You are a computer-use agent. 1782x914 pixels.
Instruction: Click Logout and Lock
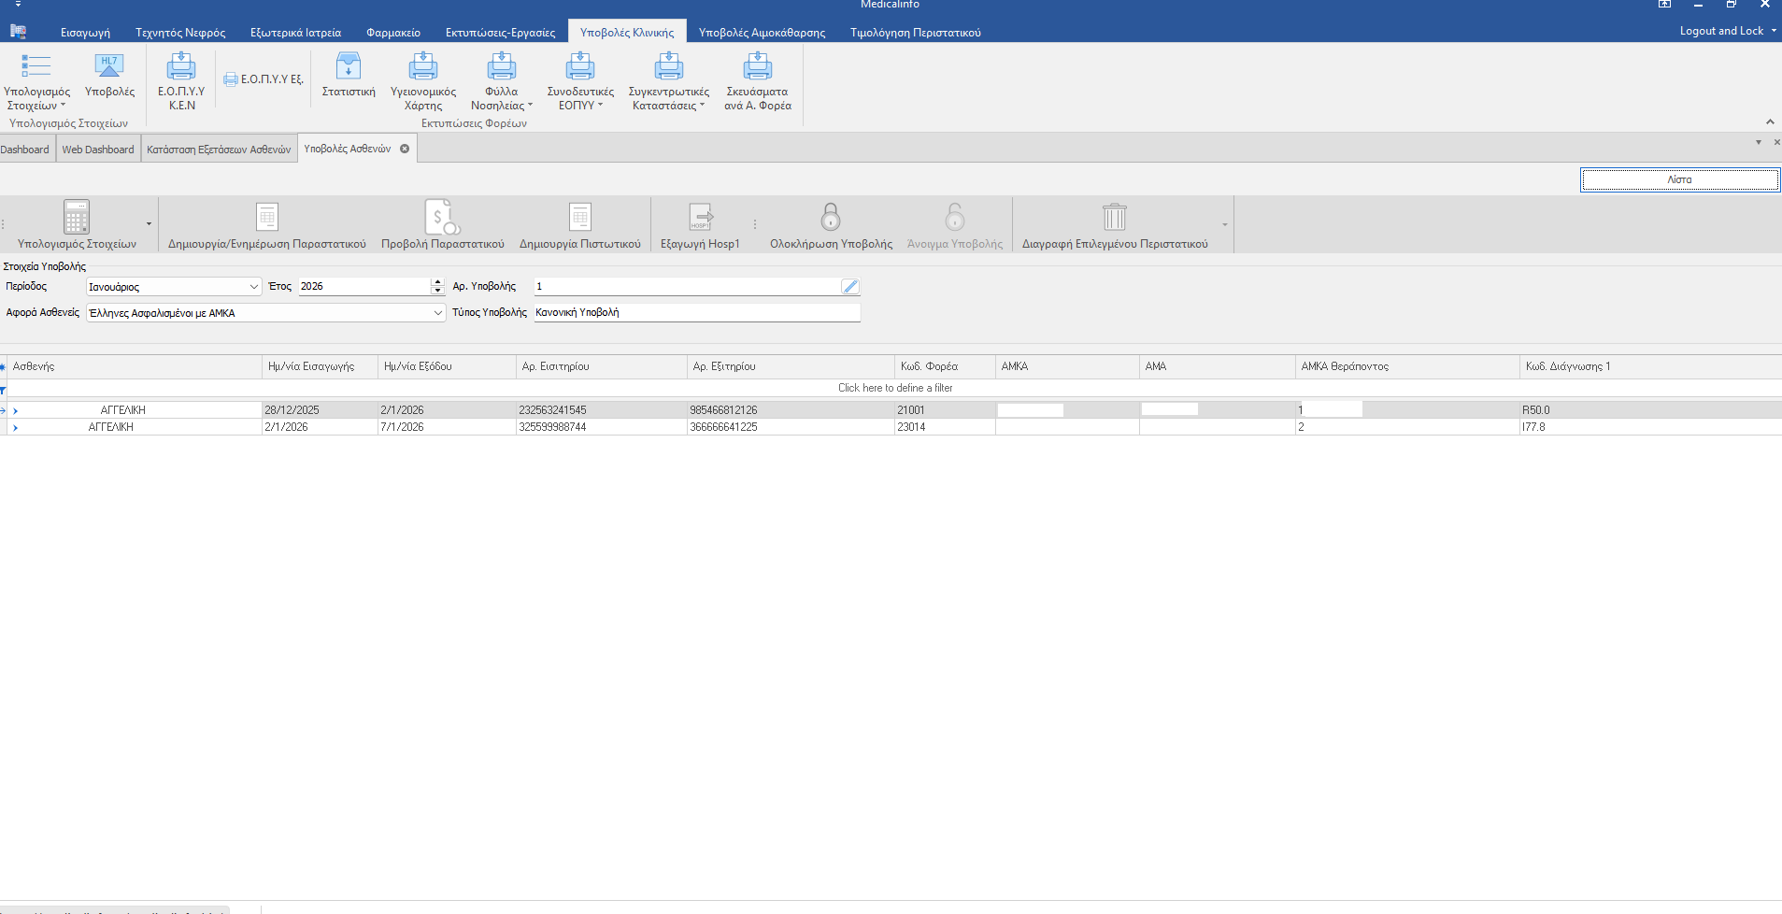pos(1721,31)
